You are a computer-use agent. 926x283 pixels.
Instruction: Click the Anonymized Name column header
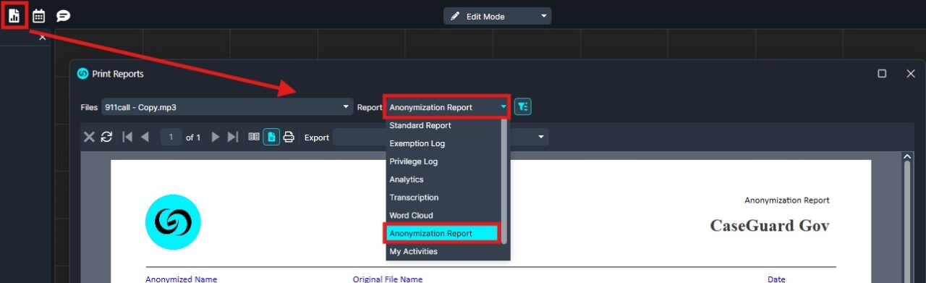click(x=181, y=279)
